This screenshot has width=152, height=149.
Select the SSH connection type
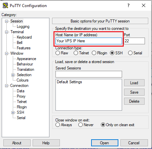112,53
